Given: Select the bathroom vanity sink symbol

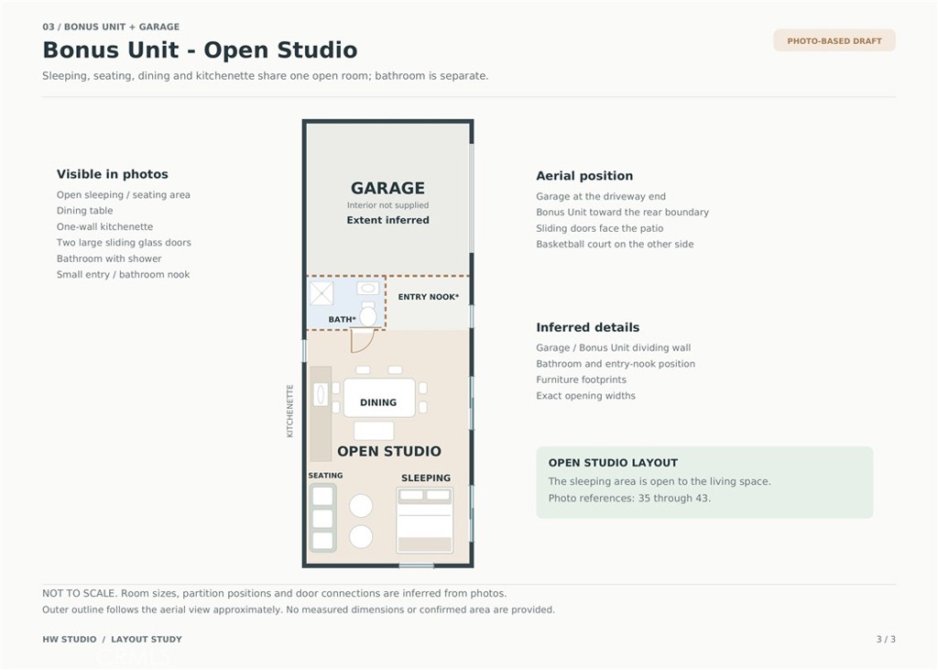Looking at the screenshot, I should click(x=368, y=288).
